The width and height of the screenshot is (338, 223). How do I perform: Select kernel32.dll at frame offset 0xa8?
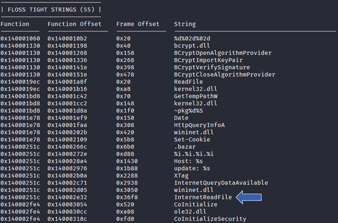click(x=196, y=89)
